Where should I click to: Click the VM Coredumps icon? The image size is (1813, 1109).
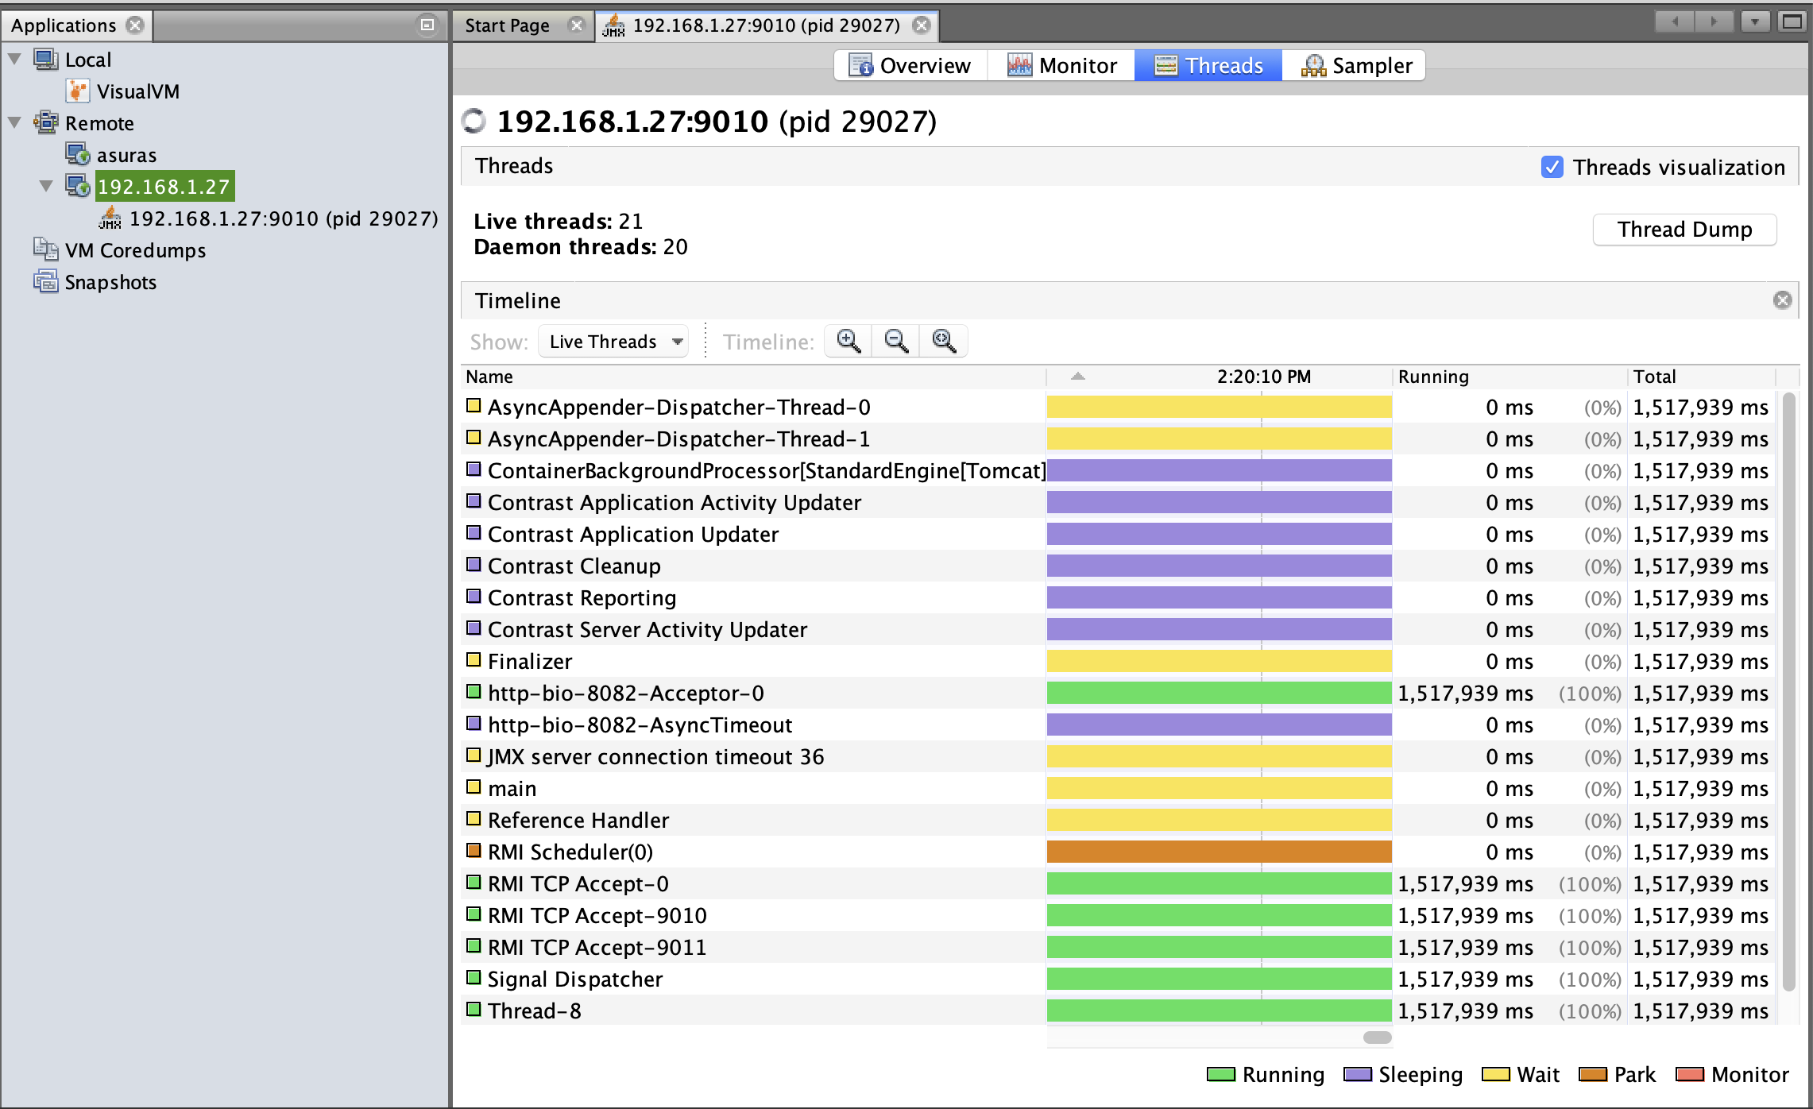pyautogui.click(x=45, y=250)
